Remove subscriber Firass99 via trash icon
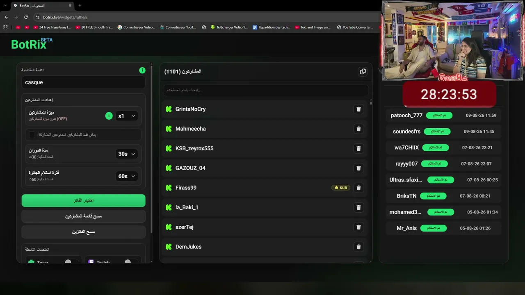The width and height of the screenshot is (525, 295). point(358,188)
